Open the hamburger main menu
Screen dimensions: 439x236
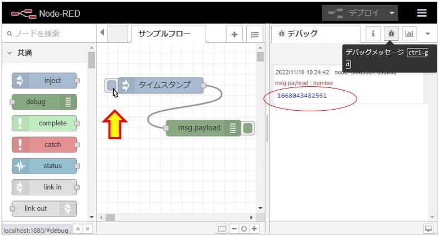pos(422,13)
